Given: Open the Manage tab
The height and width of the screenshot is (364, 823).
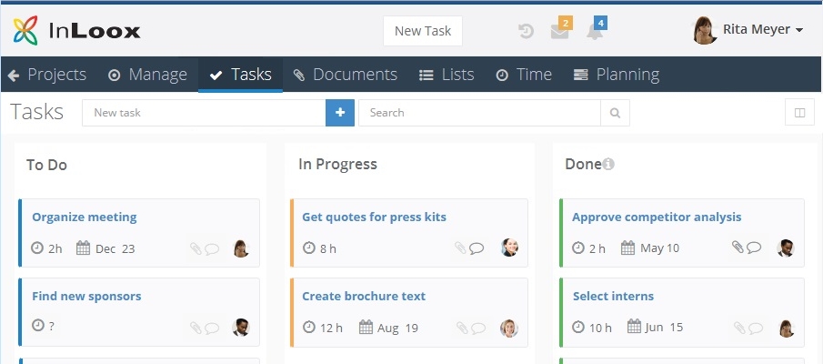Looking at the screenshot, I should click(147, 75).
